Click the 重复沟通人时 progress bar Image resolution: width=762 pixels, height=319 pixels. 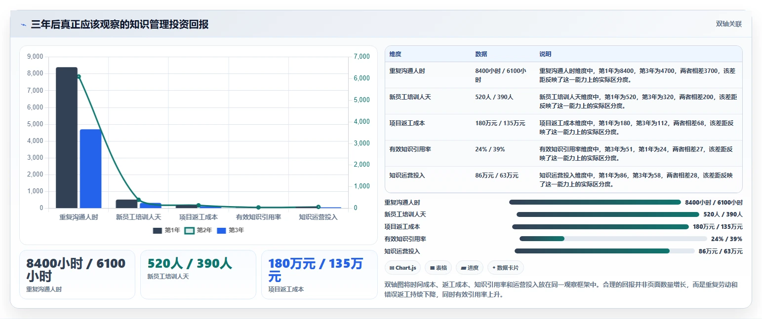[595, 202]
